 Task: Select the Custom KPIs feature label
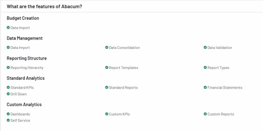119,114
